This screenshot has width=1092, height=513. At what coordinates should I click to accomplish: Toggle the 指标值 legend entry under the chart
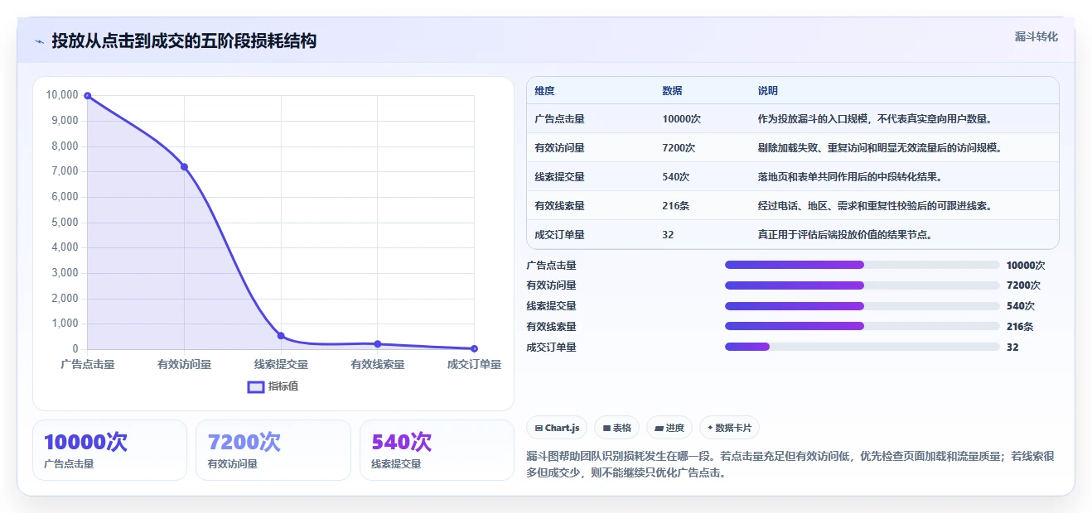coord(273,386)
